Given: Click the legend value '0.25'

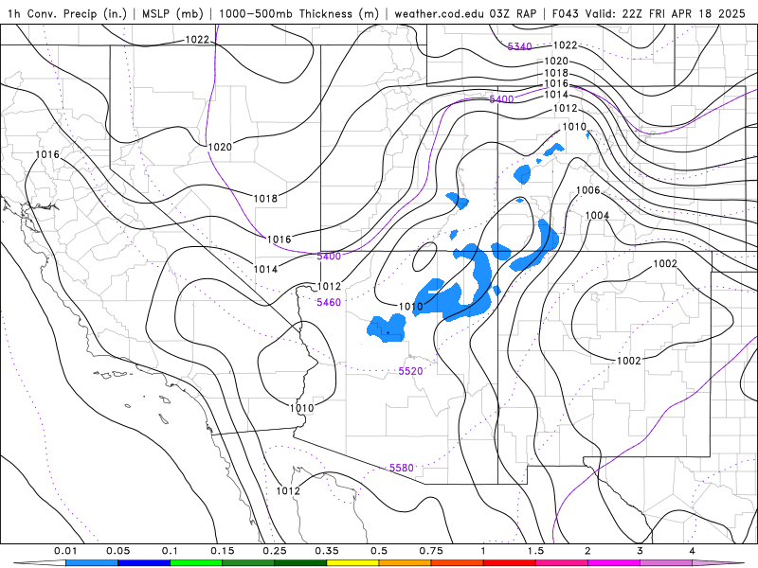Looking at the screenshot, I should [x=275, y=551].
